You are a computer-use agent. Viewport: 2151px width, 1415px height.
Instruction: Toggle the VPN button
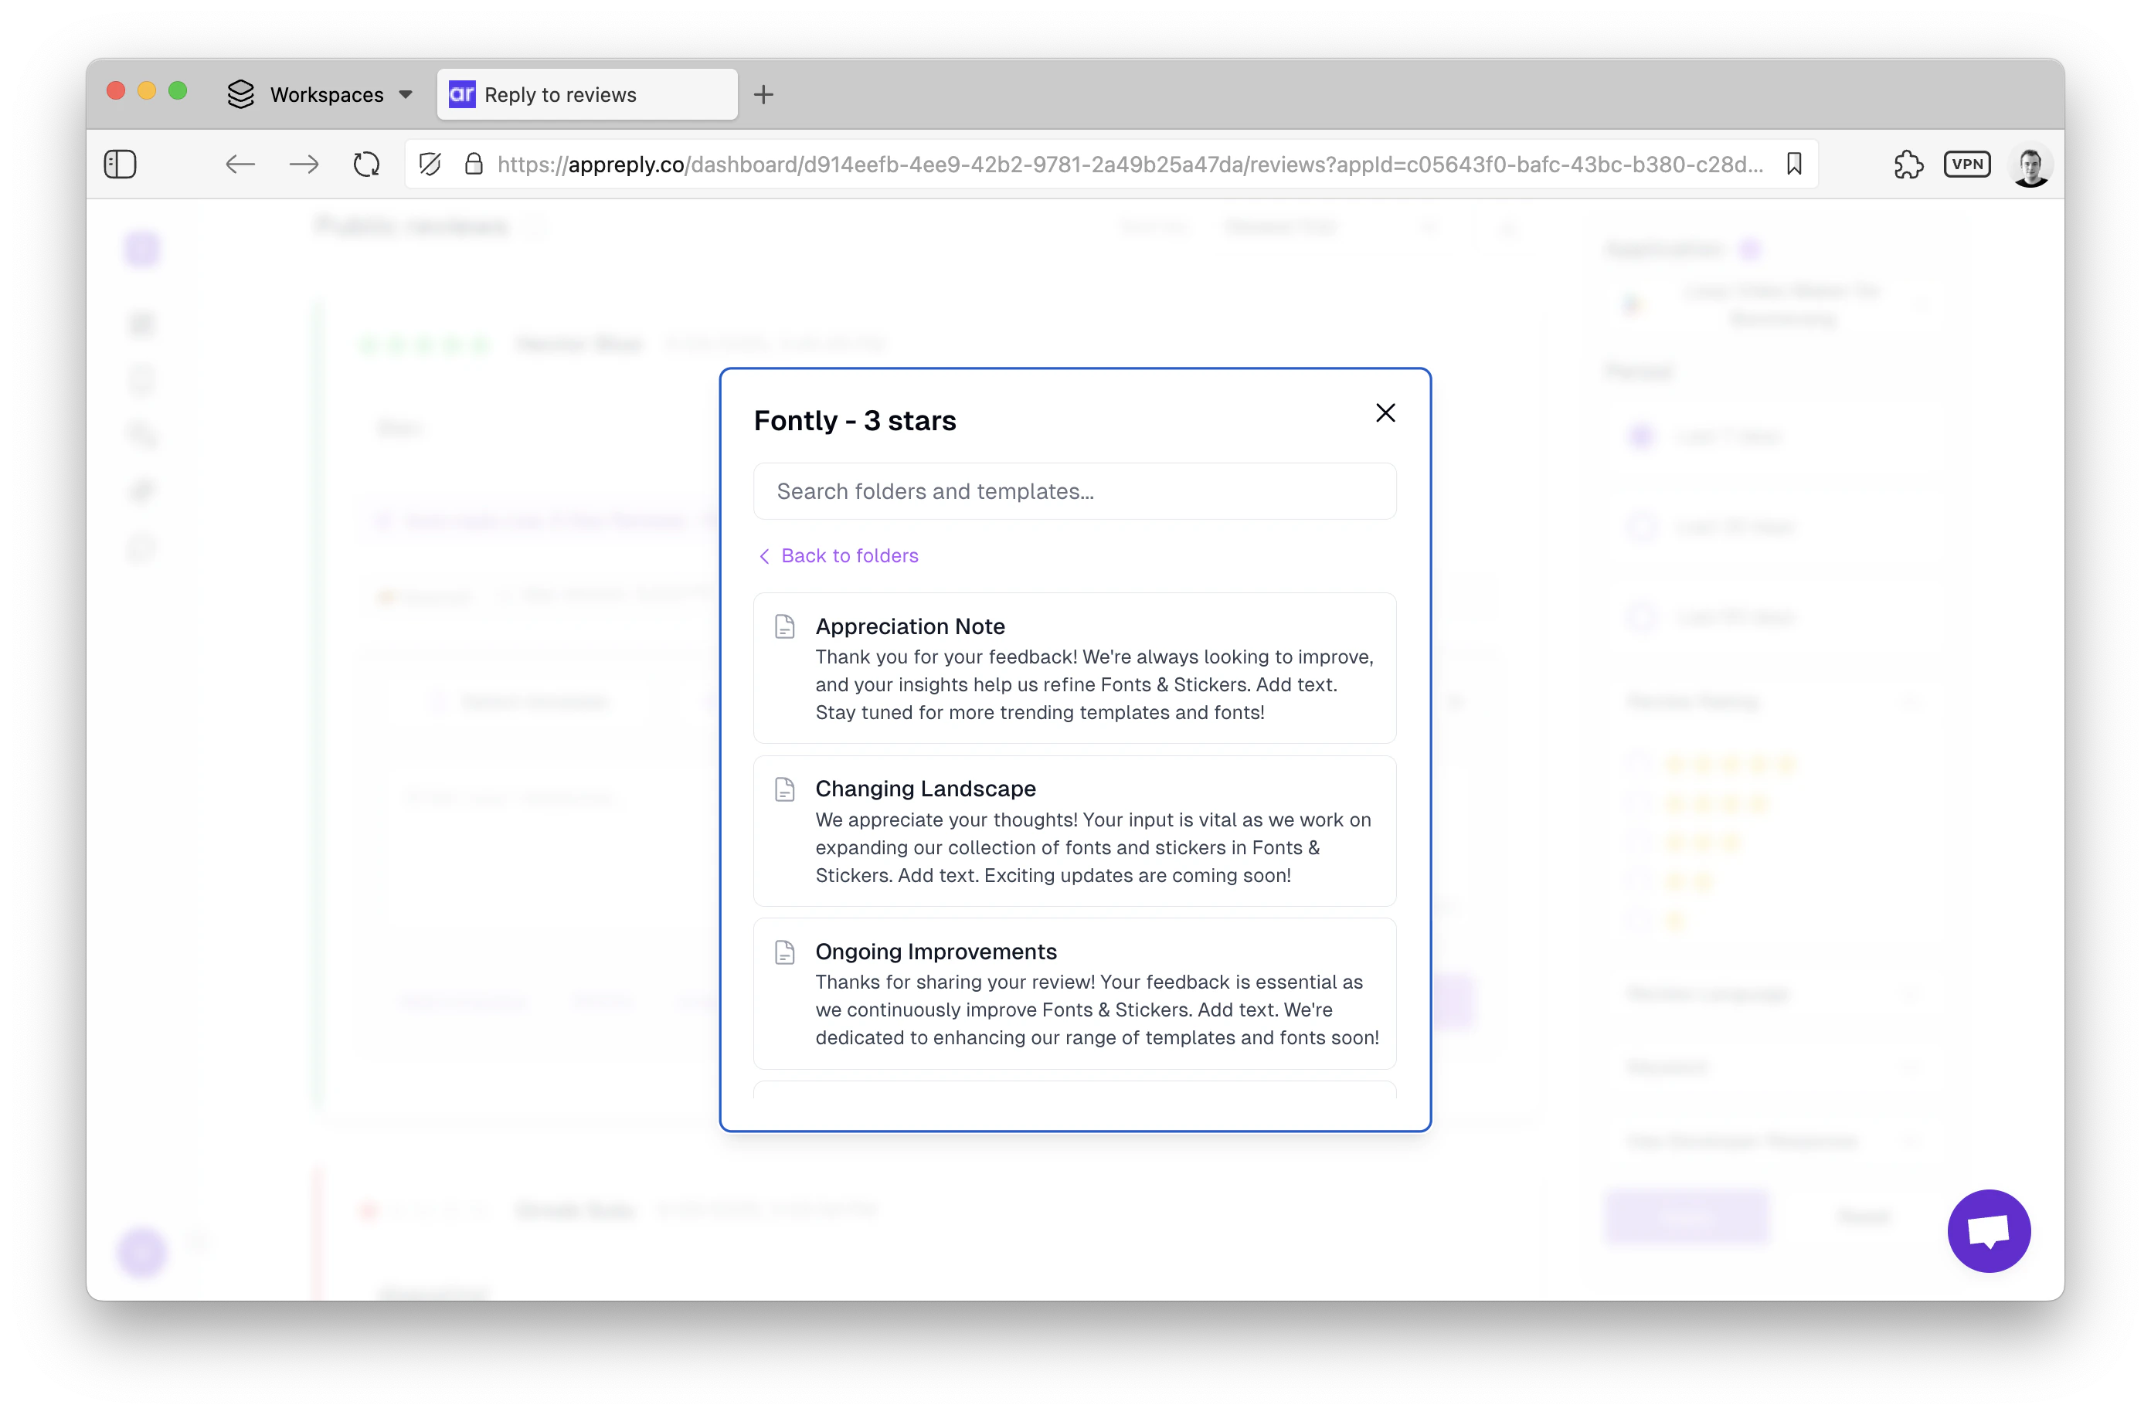coord(1968,164)
